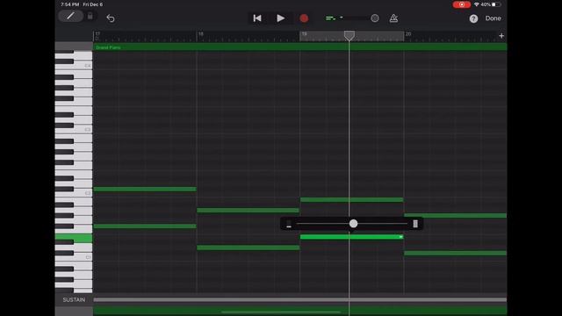562x316 pixels.
Task: Select the highlighted bright green note in bar 19
Action: 351,237
